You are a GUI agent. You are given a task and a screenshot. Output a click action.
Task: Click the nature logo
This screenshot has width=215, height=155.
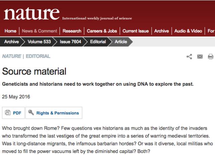click(x=32, y=14)
